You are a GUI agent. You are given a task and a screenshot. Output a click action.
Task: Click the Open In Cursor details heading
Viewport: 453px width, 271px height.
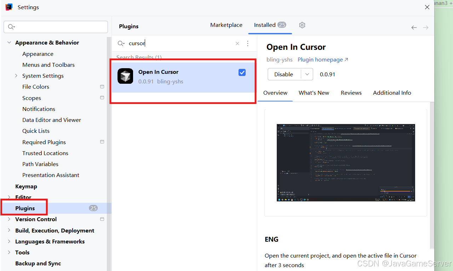click(296, 47)
